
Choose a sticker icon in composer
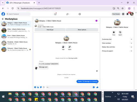[41, 87]
